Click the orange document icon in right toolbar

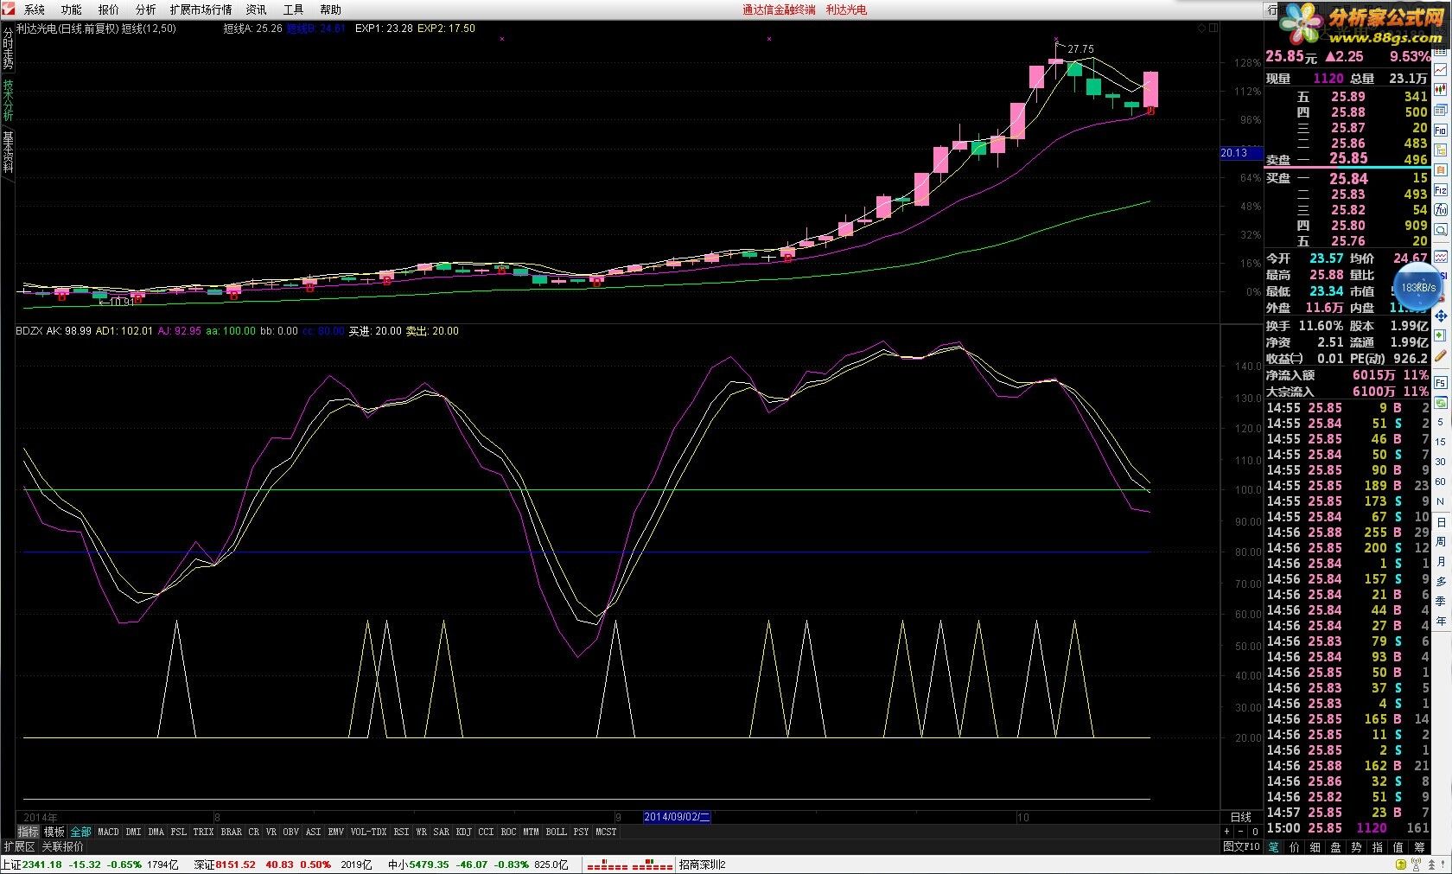[1441, 169]
